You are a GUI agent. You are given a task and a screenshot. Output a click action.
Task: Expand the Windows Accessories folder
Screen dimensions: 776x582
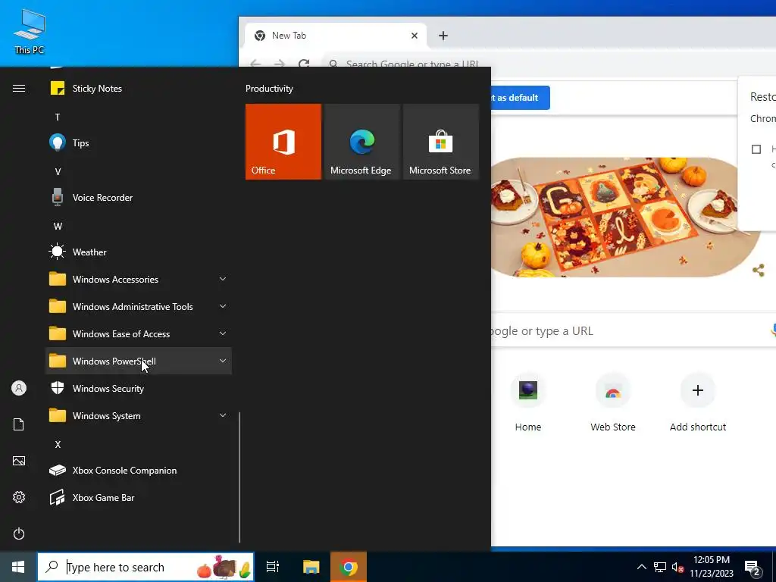[139, 279]
